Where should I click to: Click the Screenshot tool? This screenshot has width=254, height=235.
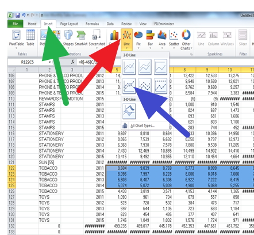[x=97, y=39]
